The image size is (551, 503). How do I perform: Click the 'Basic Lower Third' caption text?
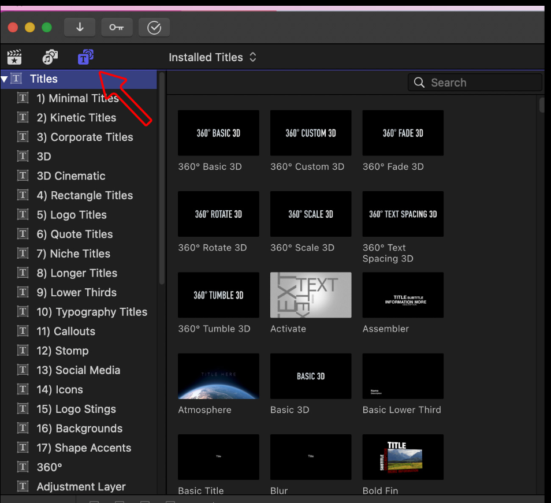pos(401,410)
